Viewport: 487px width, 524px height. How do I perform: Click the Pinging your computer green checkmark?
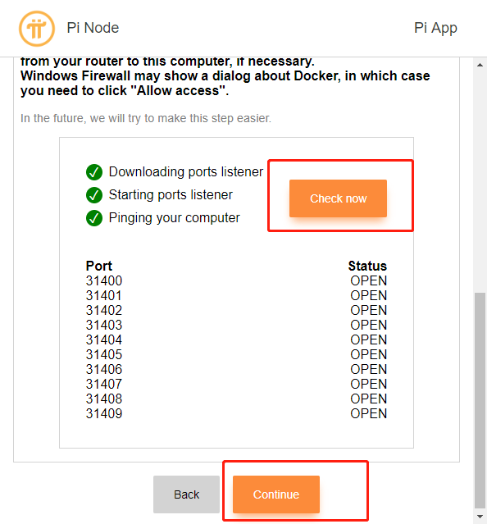[94, 218]
